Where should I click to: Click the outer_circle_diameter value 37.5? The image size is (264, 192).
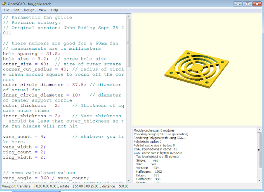[x=78, y=85]
